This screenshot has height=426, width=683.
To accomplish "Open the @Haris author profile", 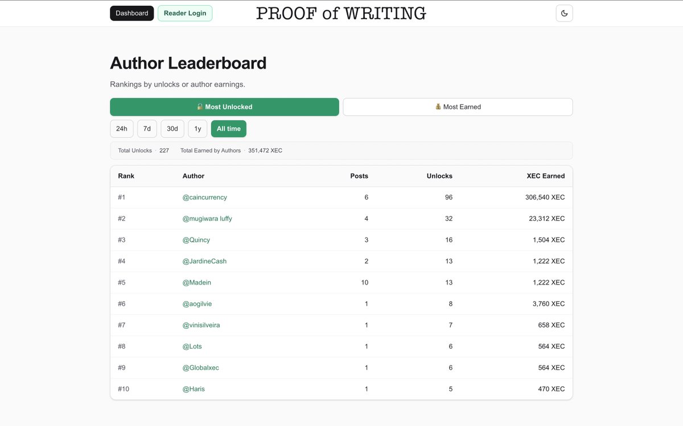I will pyautogui.click(x=194, y=389).
